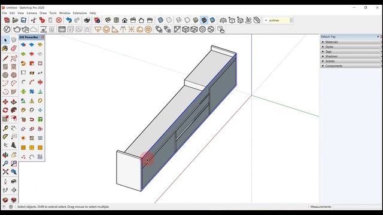Screen dimensions: 383x215
Task: Open the Window menu
Action: click(x=65, y=13)
